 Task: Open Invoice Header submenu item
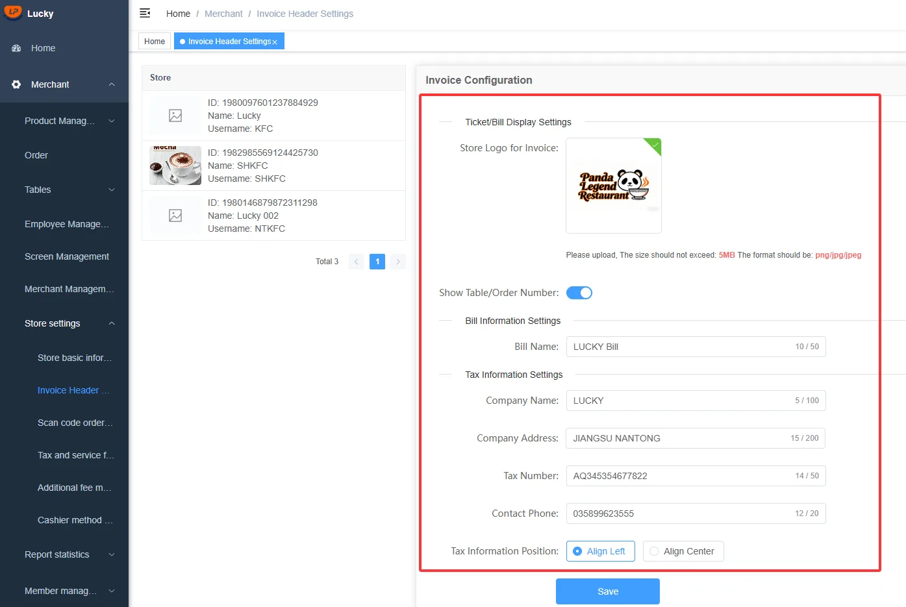tap(64, 390)
